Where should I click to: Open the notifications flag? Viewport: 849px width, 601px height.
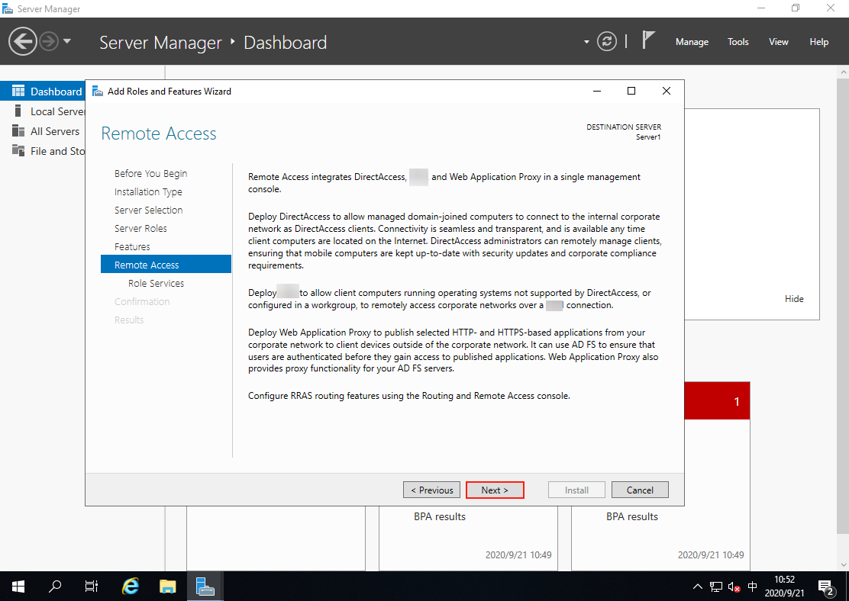pyautogui.click(x=648, y=40)
